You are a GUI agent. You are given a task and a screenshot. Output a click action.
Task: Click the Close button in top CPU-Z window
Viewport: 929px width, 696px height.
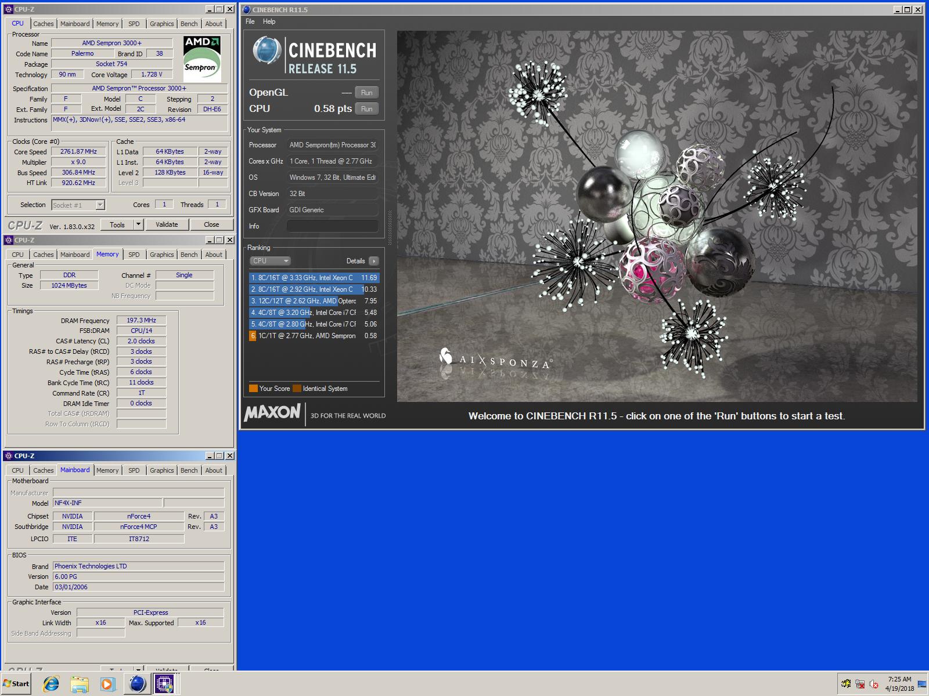click(x=211, y=224)
